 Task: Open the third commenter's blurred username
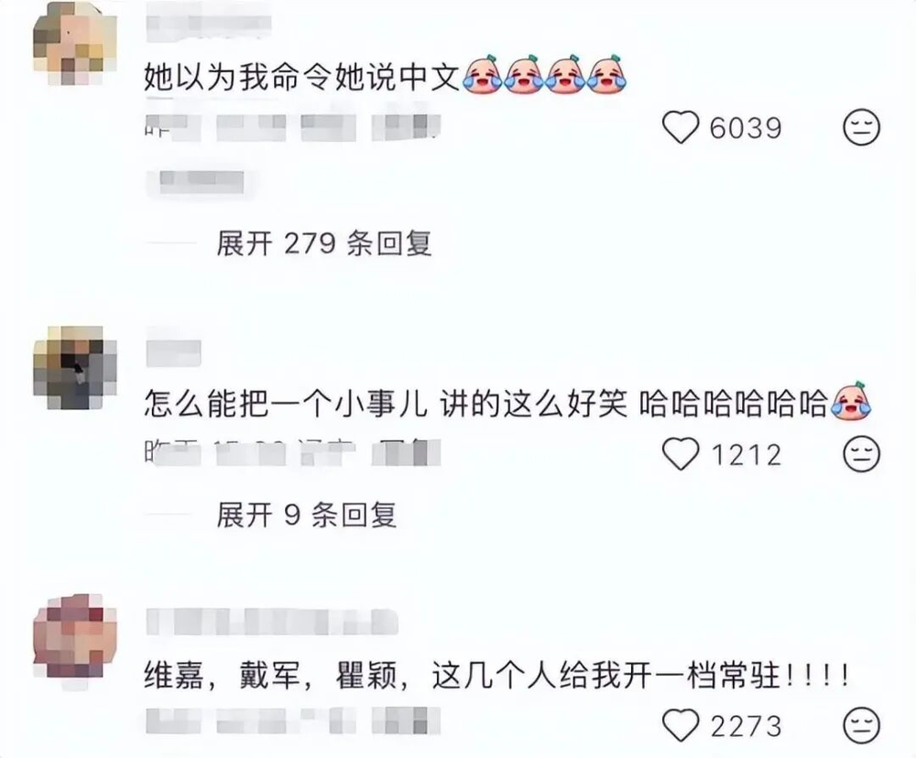click(x=272, y=622)
